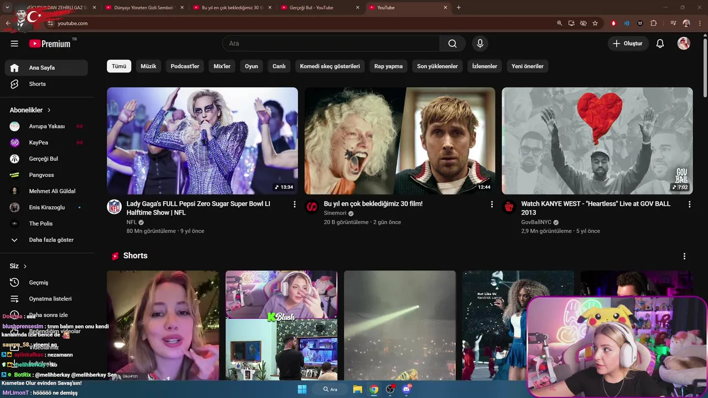Open Chrome extensions puzzle icon
Screen dimensions: 708x398
point(653,23)
